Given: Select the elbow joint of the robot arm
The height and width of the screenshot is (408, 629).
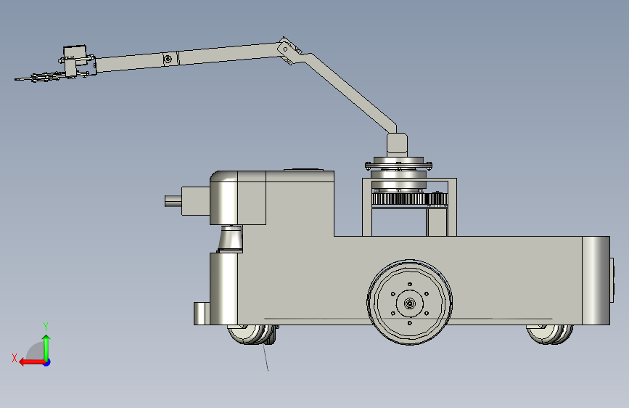Looking at the screenshot, I should pos(289,51).
